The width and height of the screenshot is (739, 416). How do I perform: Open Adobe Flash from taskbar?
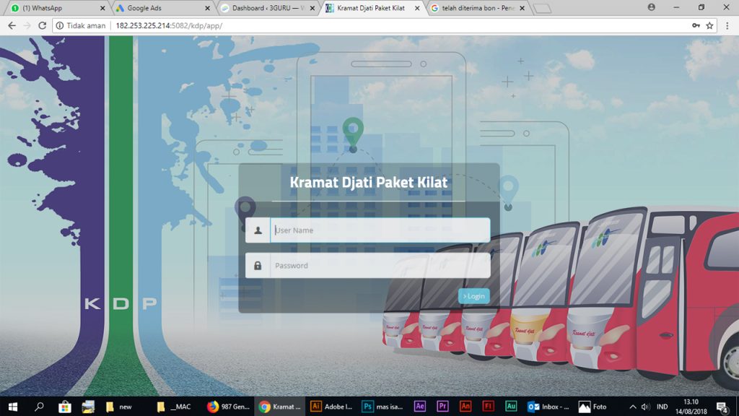tap(488, 407)
